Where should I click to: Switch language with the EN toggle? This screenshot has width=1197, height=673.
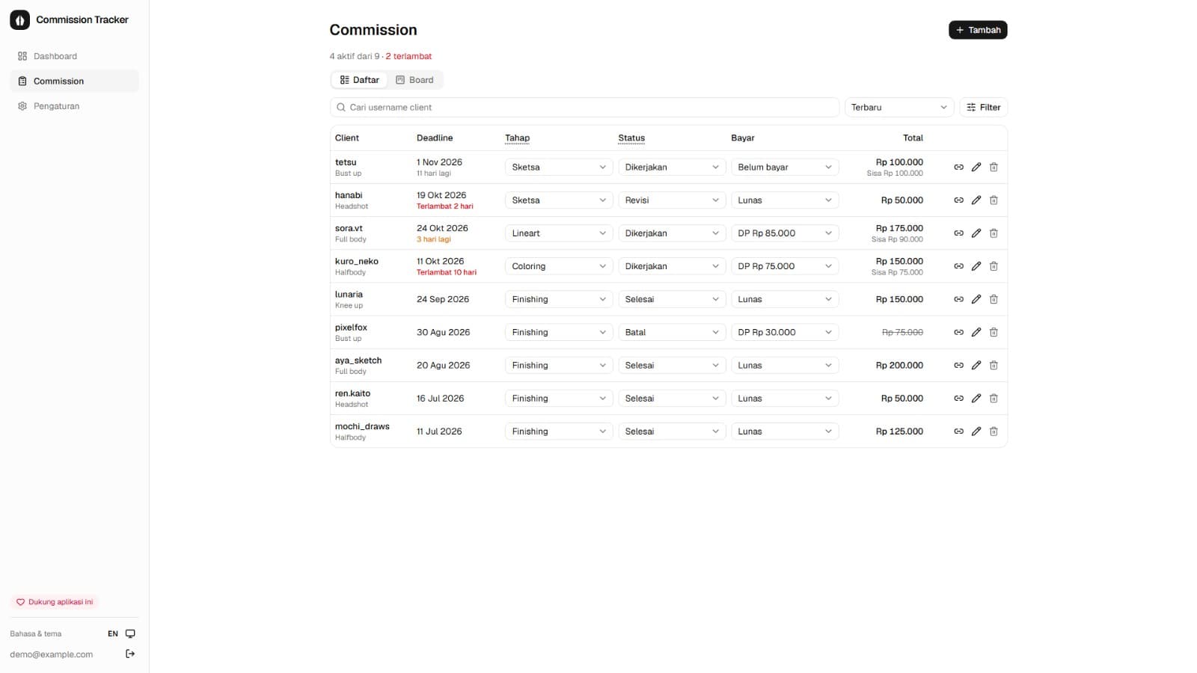(x=113, y=633)
